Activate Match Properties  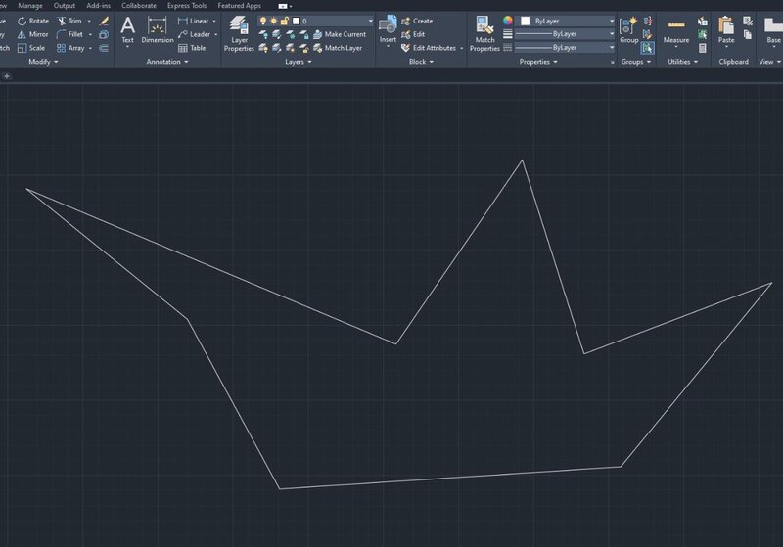484,33
